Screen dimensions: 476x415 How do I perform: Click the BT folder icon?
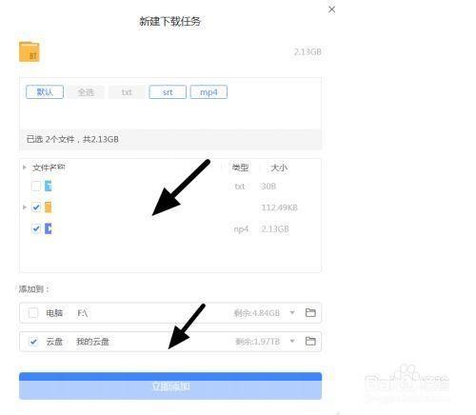click(30, 51)
